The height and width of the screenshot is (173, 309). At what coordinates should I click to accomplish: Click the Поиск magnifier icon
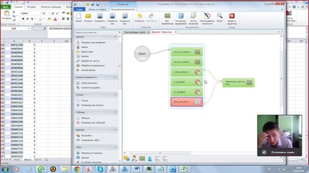pos(220,18)
